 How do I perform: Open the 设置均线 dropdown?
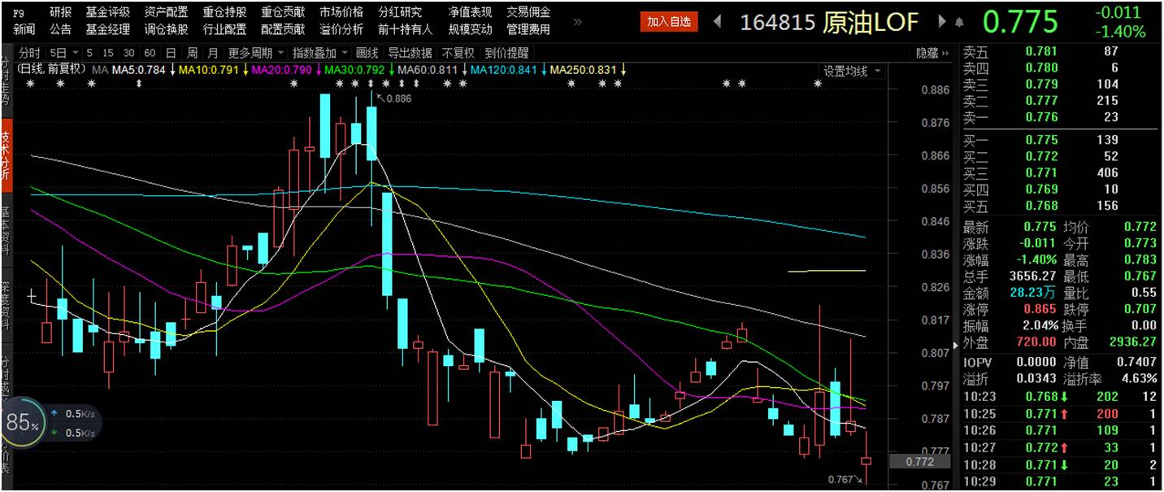coord(877,72)
